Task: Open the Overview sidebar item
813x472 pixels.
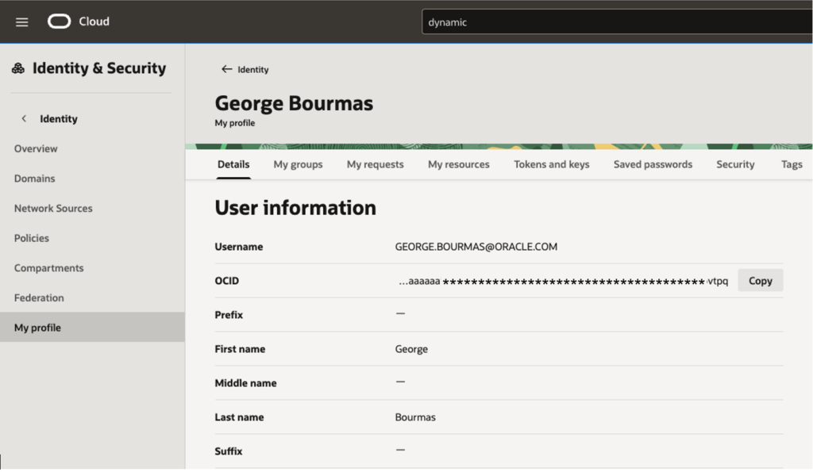Action: [x=36, y=148]
